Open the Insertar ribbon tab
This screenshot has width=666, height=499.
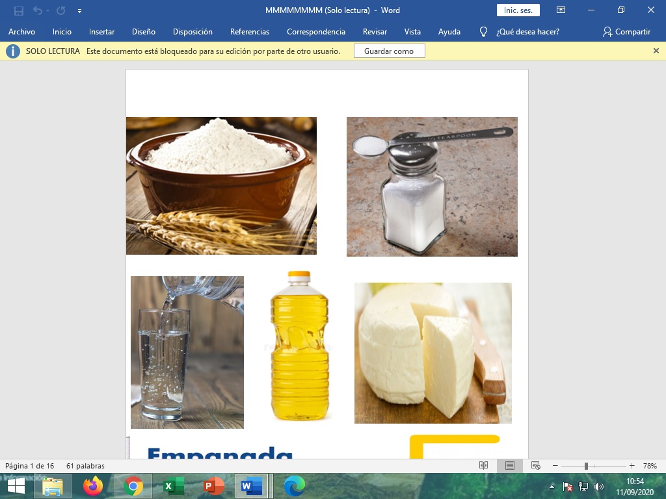click(x=101, y=31)
